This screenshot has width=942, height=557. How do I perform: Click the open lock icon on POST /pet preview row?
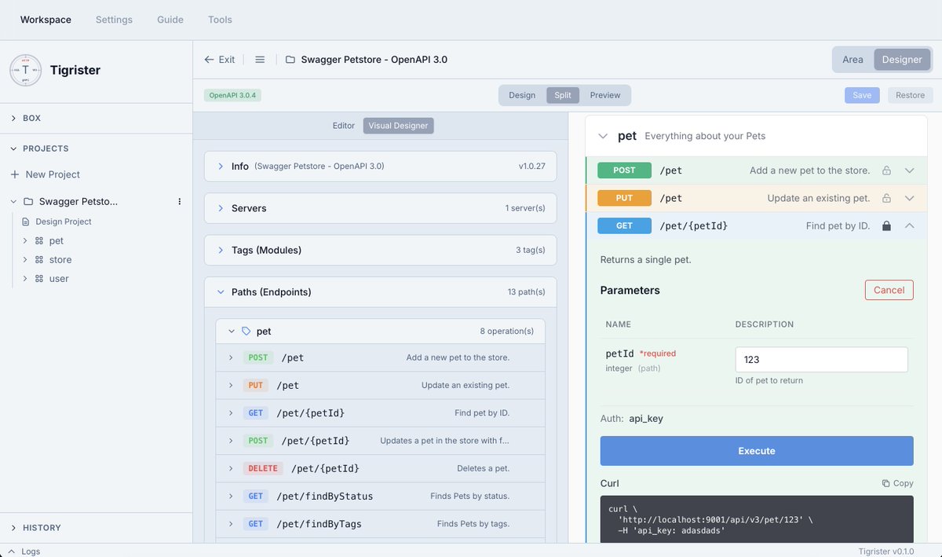coord(886,170)
